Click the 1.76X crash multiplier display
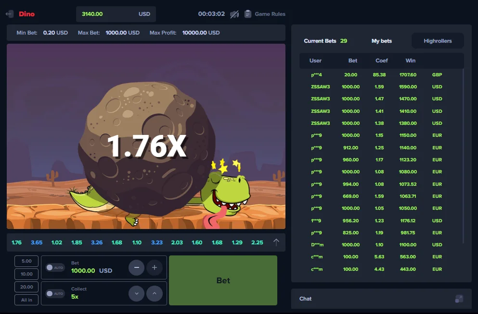Viewport: 478px width, 314px height. (147, 146)
